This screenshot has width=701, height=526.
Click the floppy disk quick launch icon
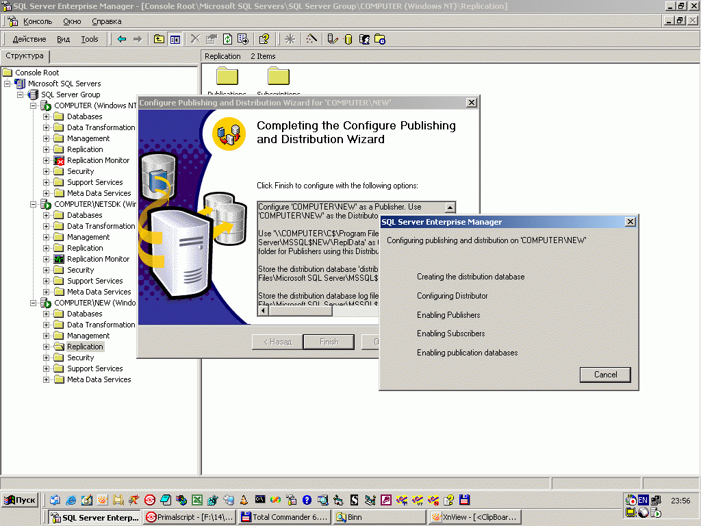465,500
